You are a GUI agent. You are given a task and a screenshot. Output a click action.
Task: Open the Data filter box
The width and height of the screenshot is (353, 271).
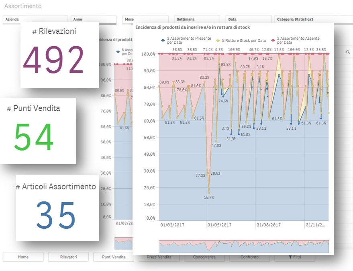(x=249, y=19)
